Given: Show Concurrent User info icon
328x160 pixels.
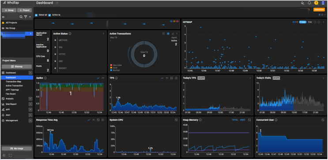Looking at the screenshot, I should tap(276, 120).
